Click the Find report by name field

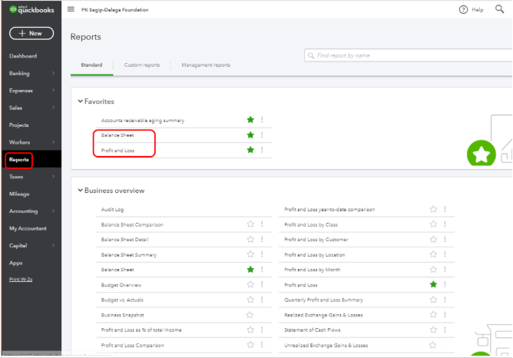tap(407, 55)
